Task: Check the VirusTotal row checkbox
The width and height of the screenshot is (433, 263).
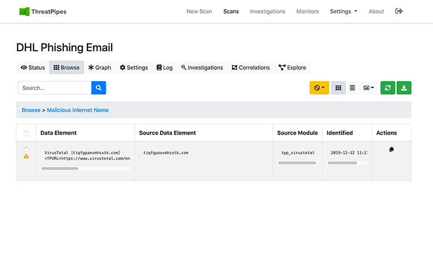Action: 26,149
